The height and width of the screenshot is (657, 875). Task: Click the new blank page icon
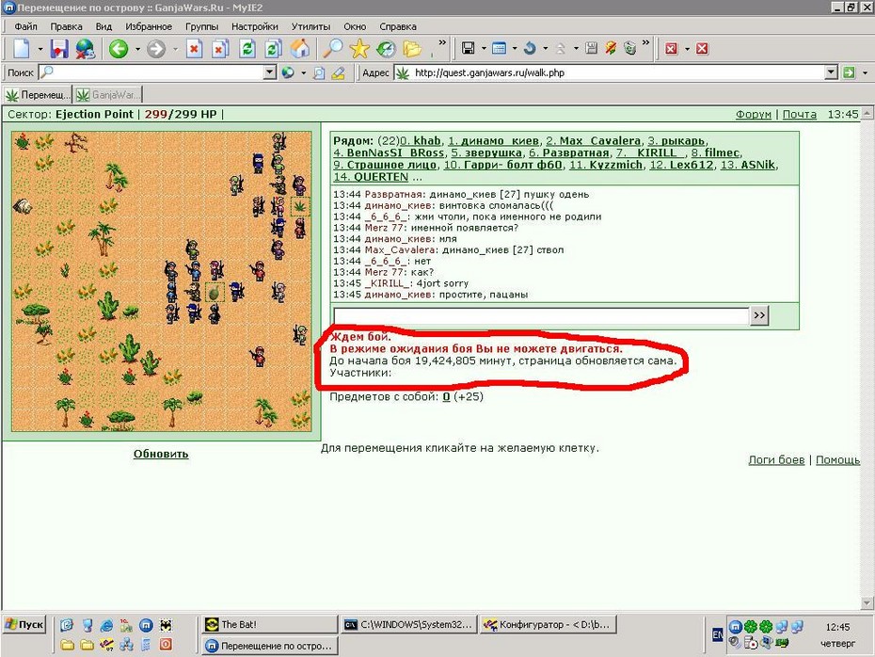pos(22,49)
